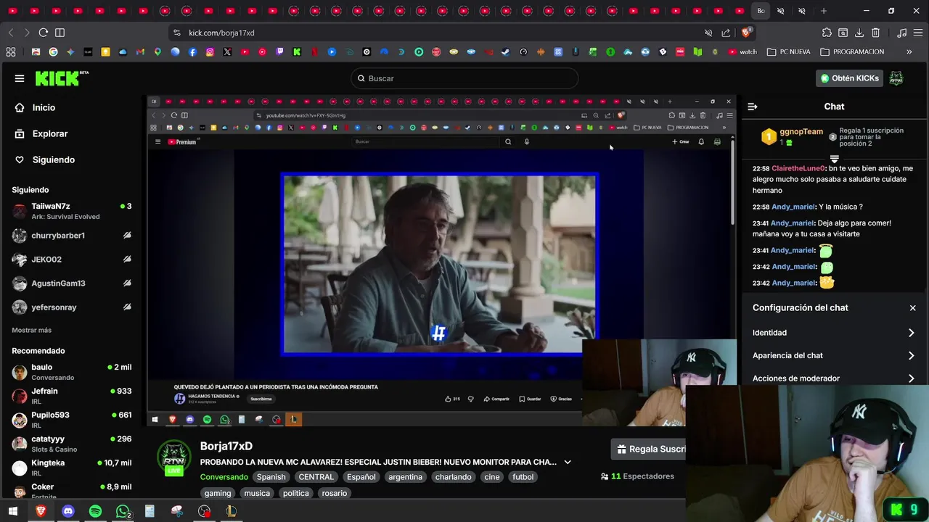Expand the stream title chevron
Image resolution: width=929 pixels, height=522 pixels.
tap(568, 462)
